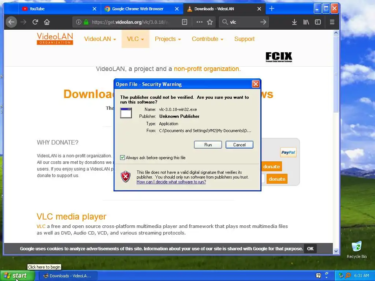Viewport: 375px width, 281px height.
Task: Show site information icon in address bar
Action: click(x=78, y=22)
